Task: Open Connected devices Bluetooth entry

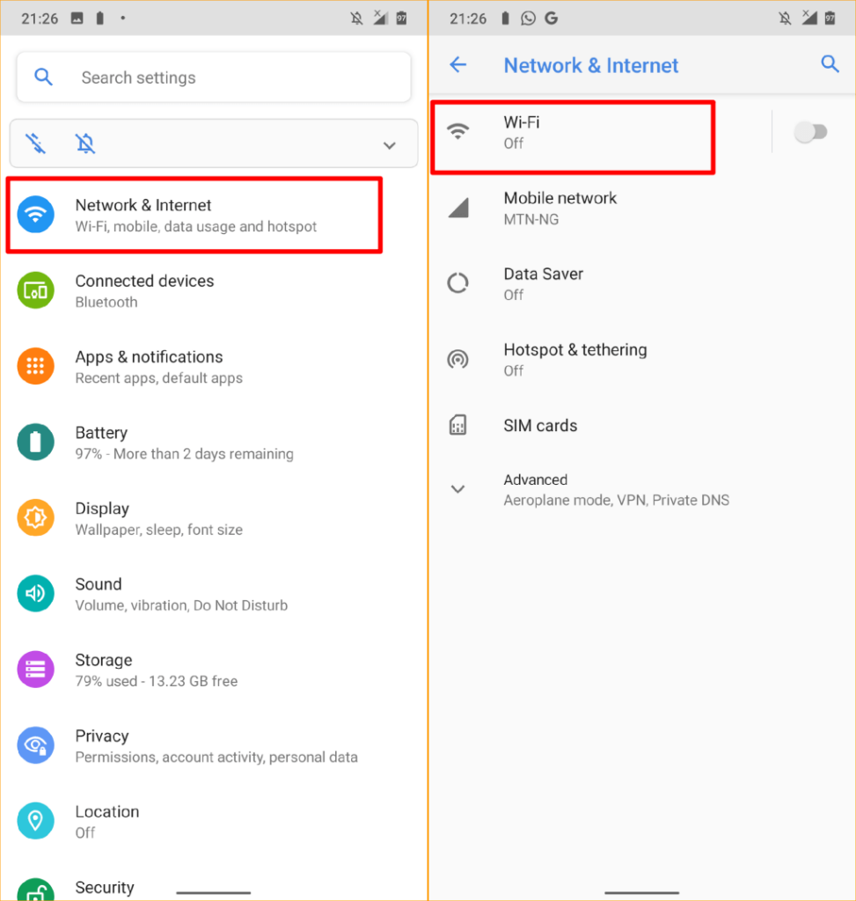Action: point(214,290)
